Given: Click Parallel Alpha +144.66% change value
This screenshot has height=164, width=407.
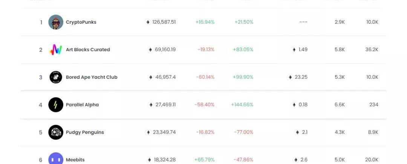Looking at the screenshot, I should coord(242,105).
